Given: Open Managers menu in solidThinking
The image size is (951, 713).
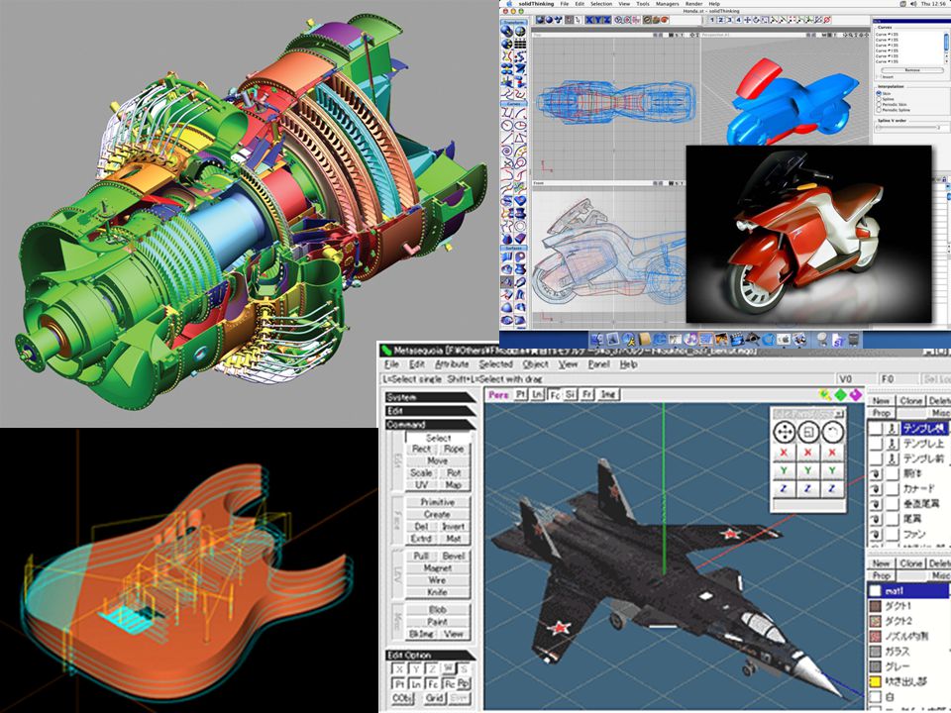Looking at the screenshot, I should point(667,4).
